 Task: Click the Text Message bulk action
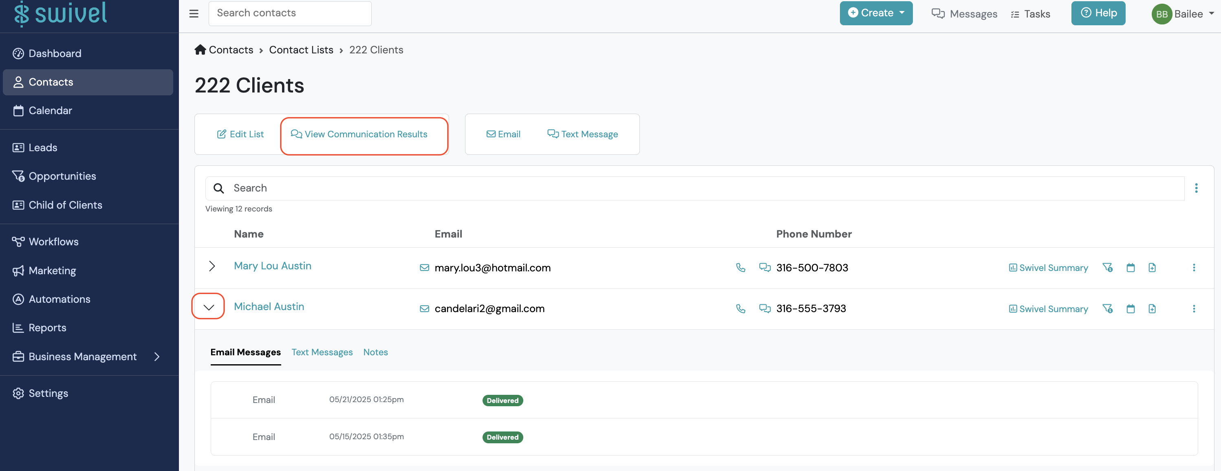click(x=582, y=134)
